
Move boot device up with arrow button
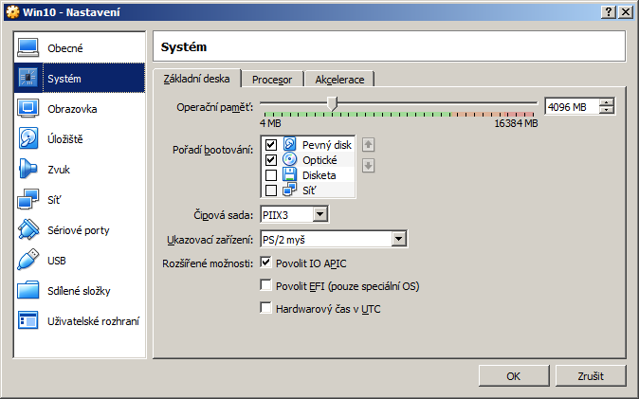tap(369, 145)
